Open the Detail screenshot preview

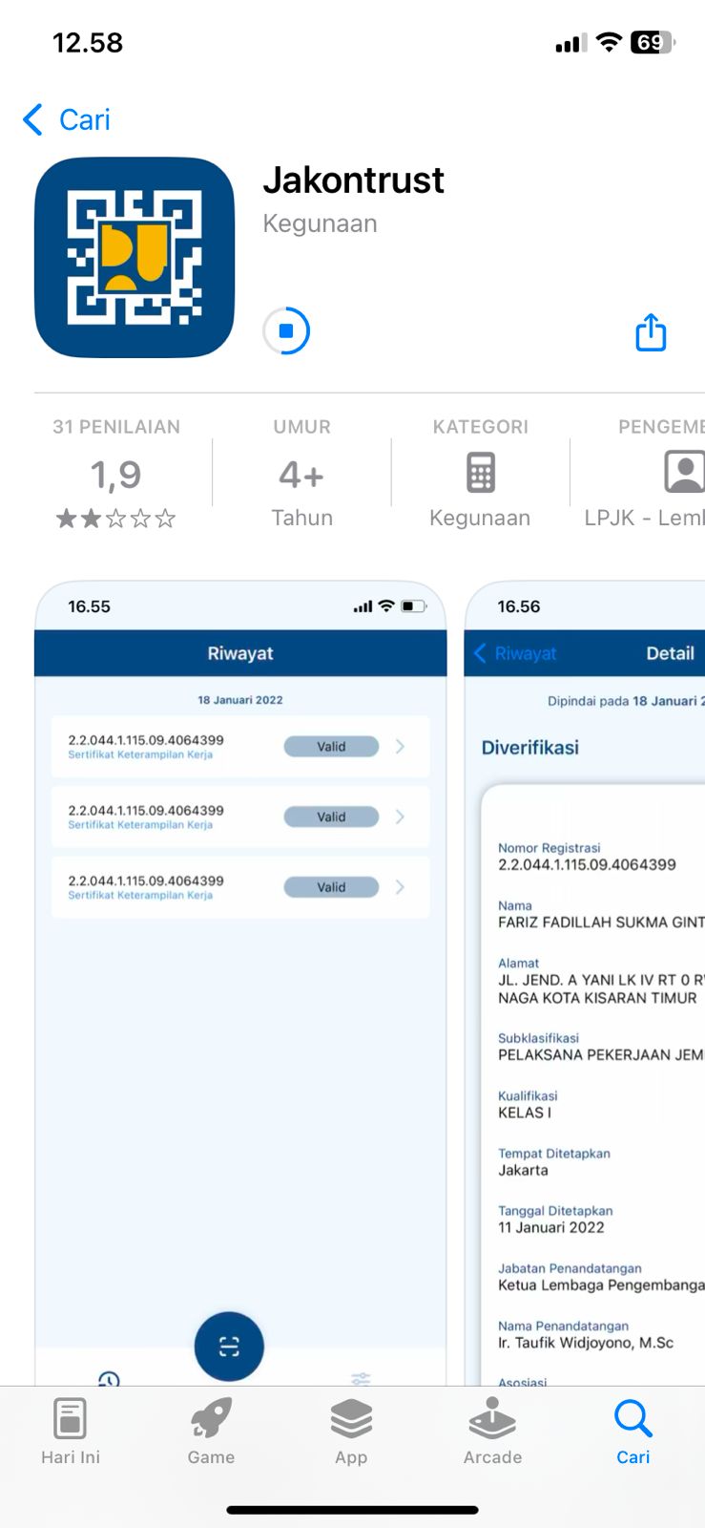585,983
